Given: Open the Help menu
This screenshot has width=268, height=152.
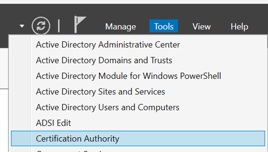Looking at the screenshot, I should pyautogui.click(x=239, y=27).
